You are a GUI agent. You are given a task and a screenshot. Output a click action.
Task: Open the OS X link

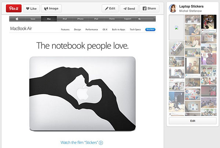coord(105,29)
